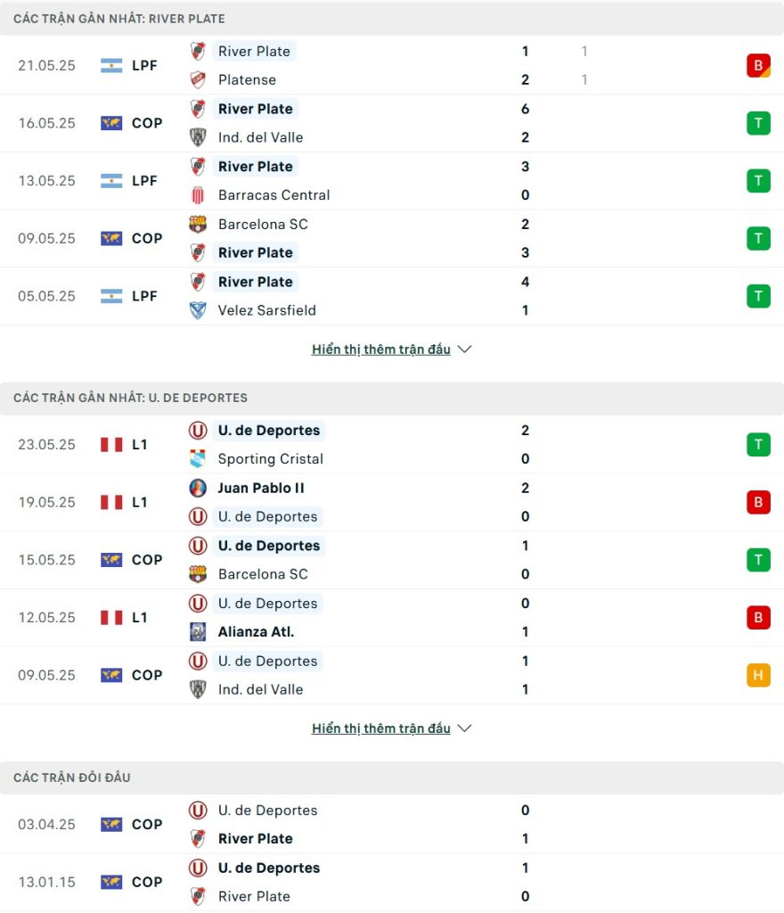784x913 pixels.
Task: Click the Peru flag next to L1 on 23.05.25
Action: click(111, 444)
